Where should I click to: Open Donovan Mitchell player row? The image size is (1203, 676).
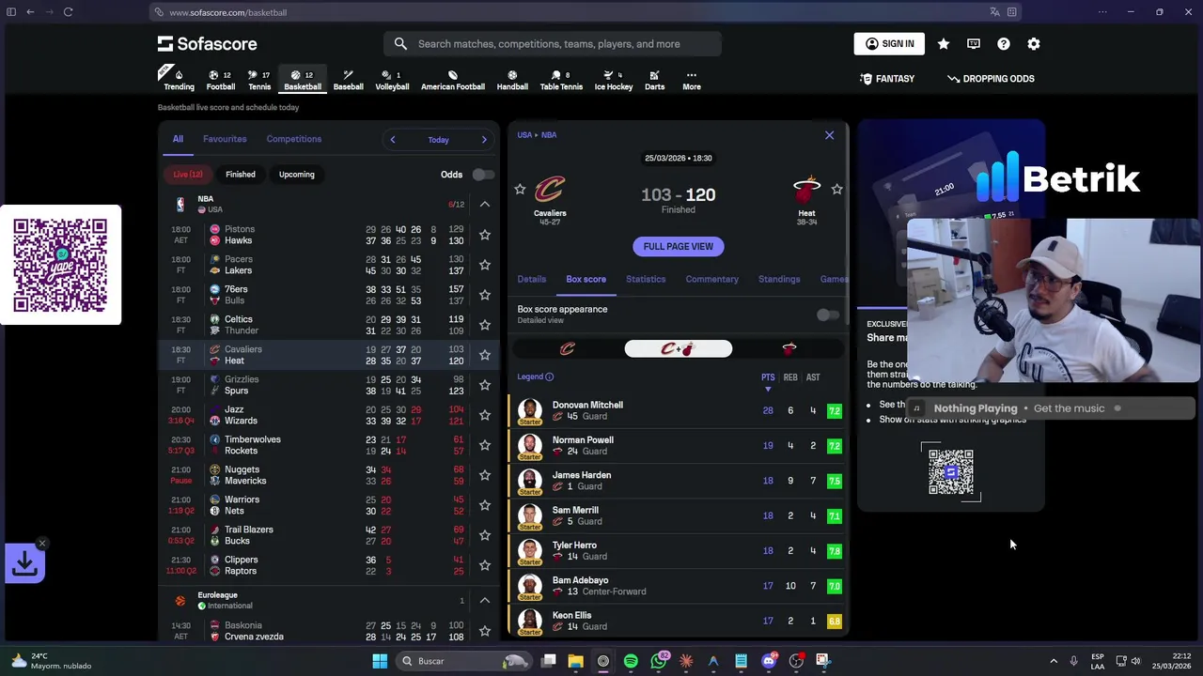coord(679,410)
